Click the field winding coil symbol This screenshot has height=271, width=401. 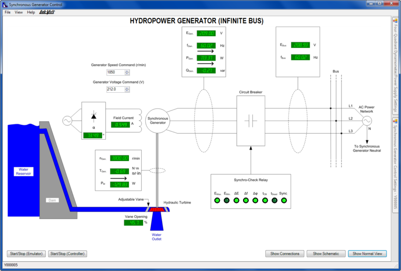click(x=140, y=120)
